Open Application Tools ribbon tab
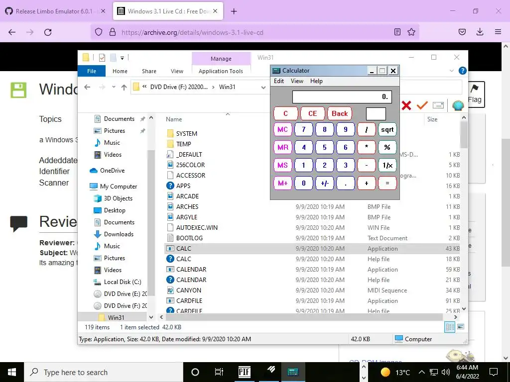The width and height of the screenshot is (510, 382). coord(221,71)
